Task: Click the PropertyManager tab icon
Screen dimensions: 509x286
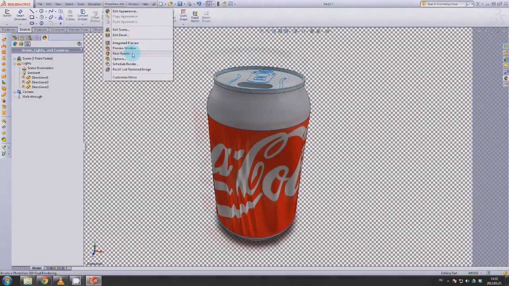Action: [x=22, y=38]
